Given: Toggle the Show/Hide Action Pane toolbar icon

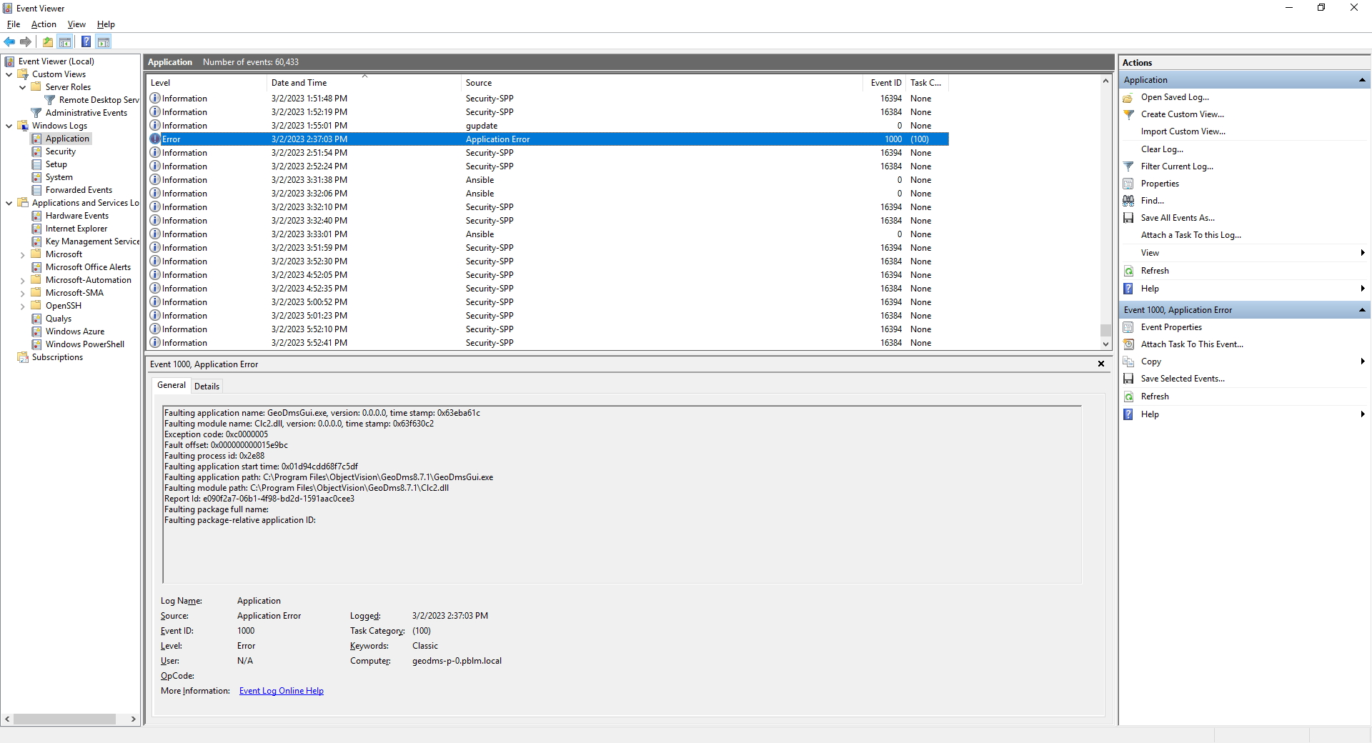Looking at the screenshot, I should tap(104, 41).
